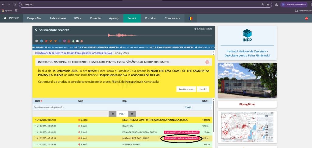The height and width of the screenshot is (148, 312).
Task: Open the Laboratoare navigation menu
Action: [x=58, y=18]
